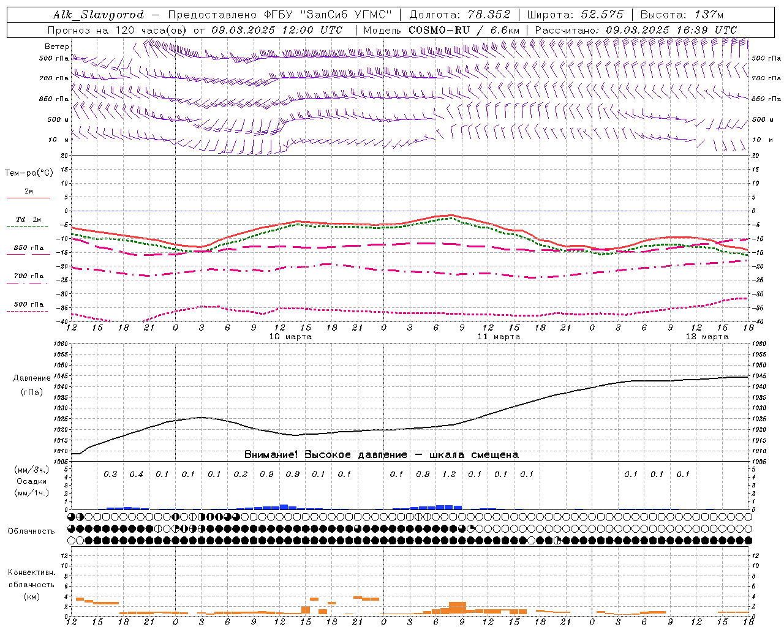
Task: Click the precipitation value 0.2
Action: [241, 475]
